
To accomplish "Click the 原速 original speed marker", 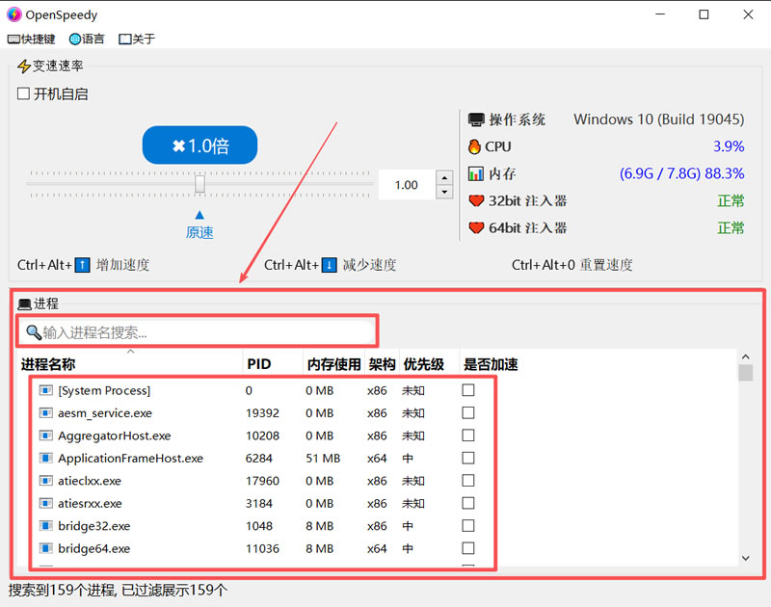I will (199, 232).
